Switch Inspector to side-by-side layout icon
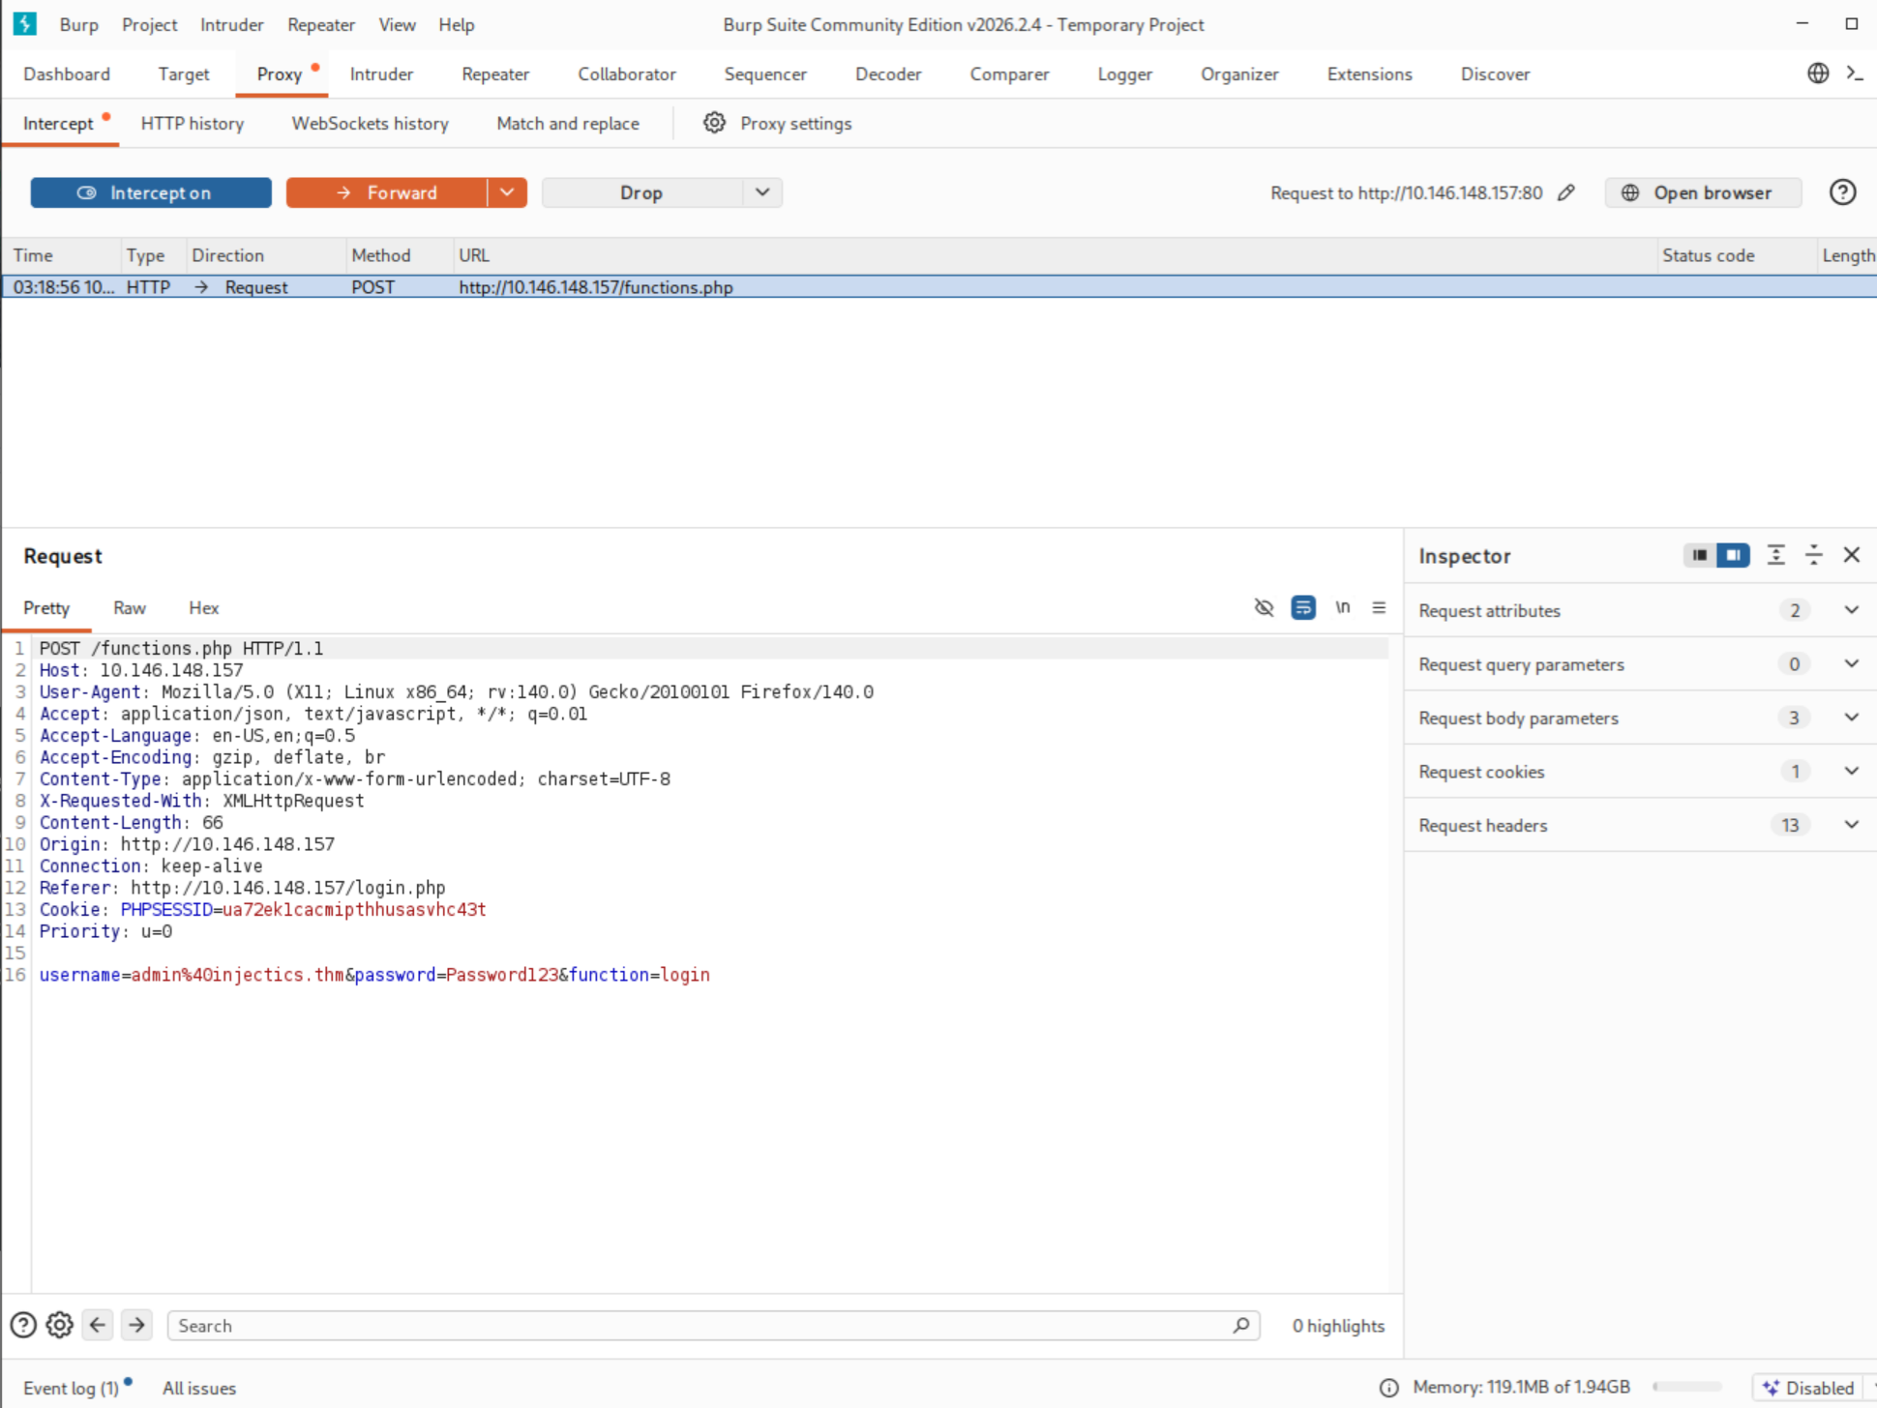Screen dimensions: 1877x1408 pos(1733,555)
